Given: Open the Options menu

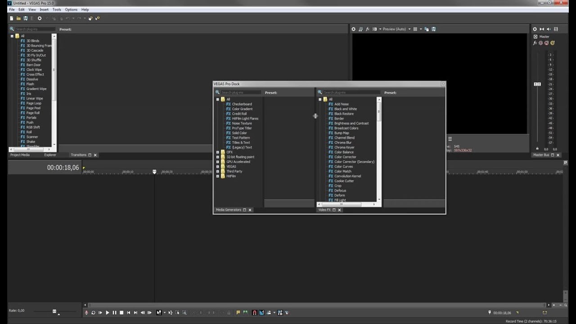Looking at the screenshot, I should pos(71,9).
